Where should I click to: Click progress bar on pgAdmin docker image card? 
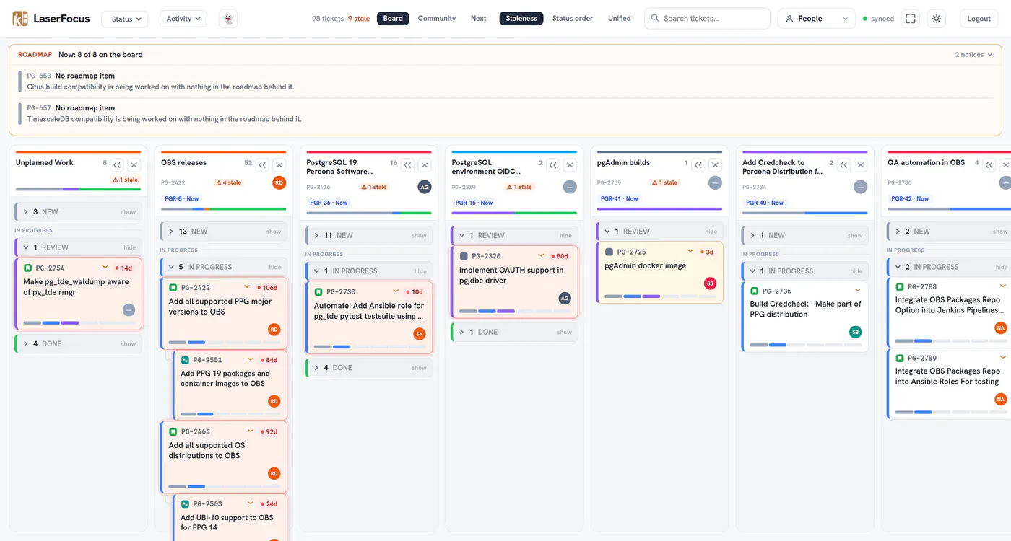coord(660,296)
